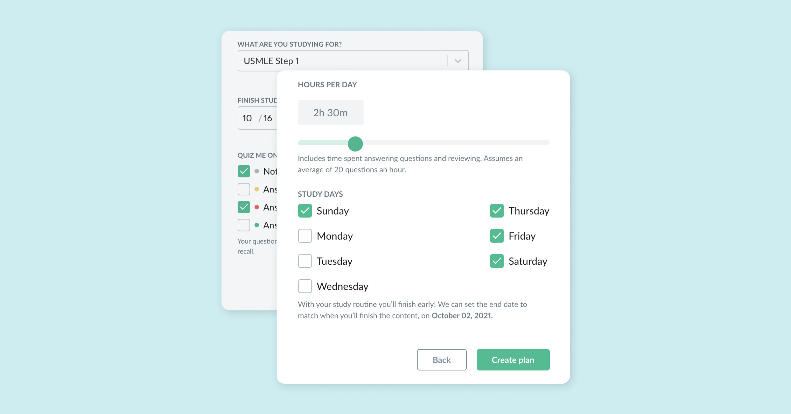Click the green checkmark on Saturday

point(496,261)
